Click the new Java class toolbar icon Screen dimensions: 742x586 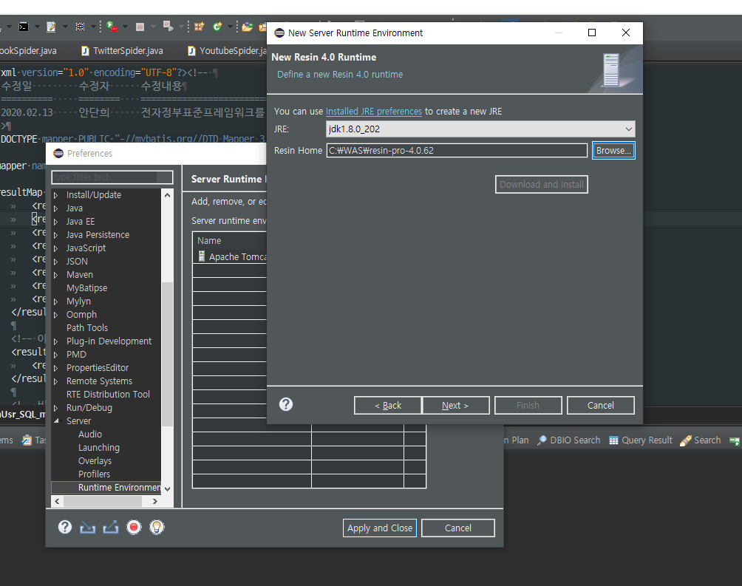(217, 27)
